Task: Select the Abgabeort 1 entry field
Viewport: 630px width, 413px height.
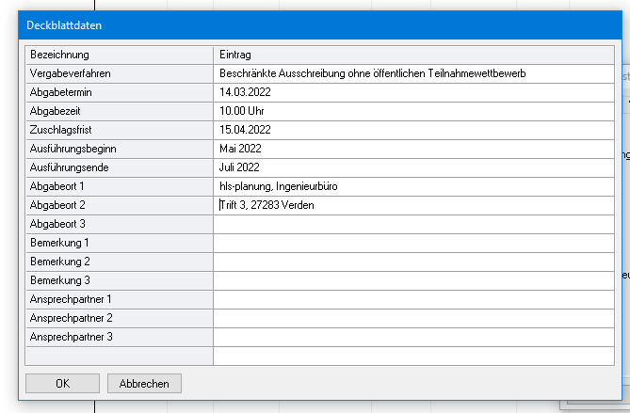Action: click(412, 186)
